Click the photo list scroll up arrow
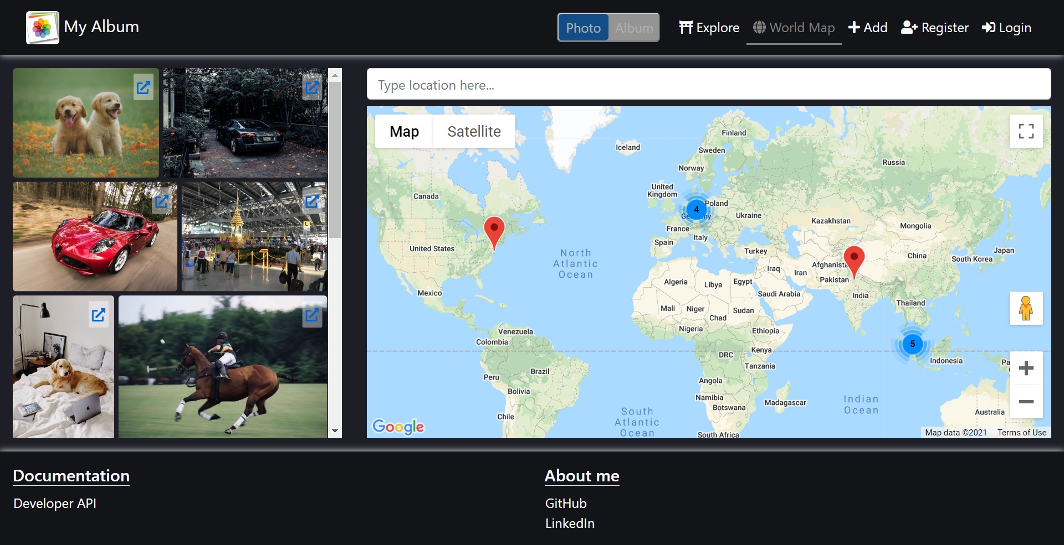This screenshot has width=1064, height=545. [335, 75]
